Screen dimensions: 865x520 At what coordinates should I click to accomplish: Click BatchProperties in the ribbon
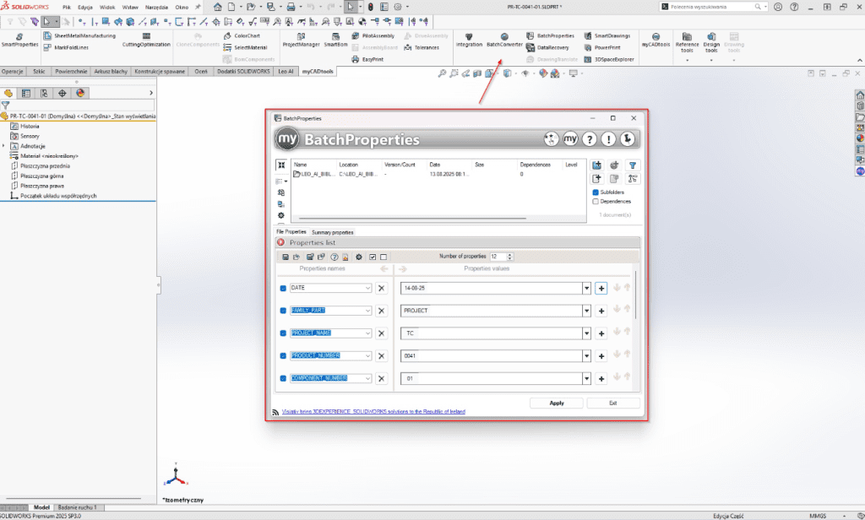click(x=550, y=35)
